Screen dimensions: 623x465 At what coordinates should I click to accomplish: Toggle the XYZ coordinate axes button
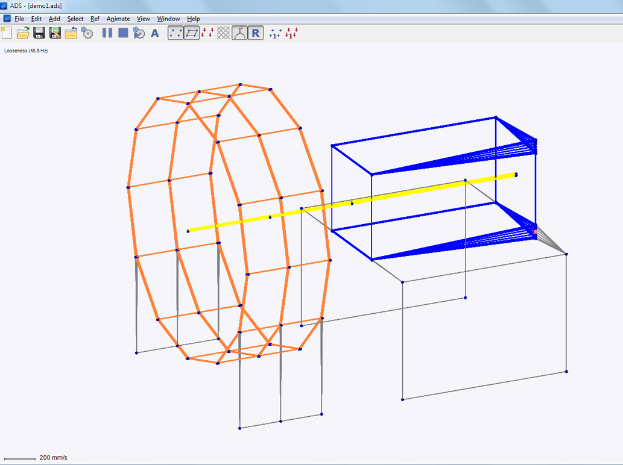[x=239, y=33]
